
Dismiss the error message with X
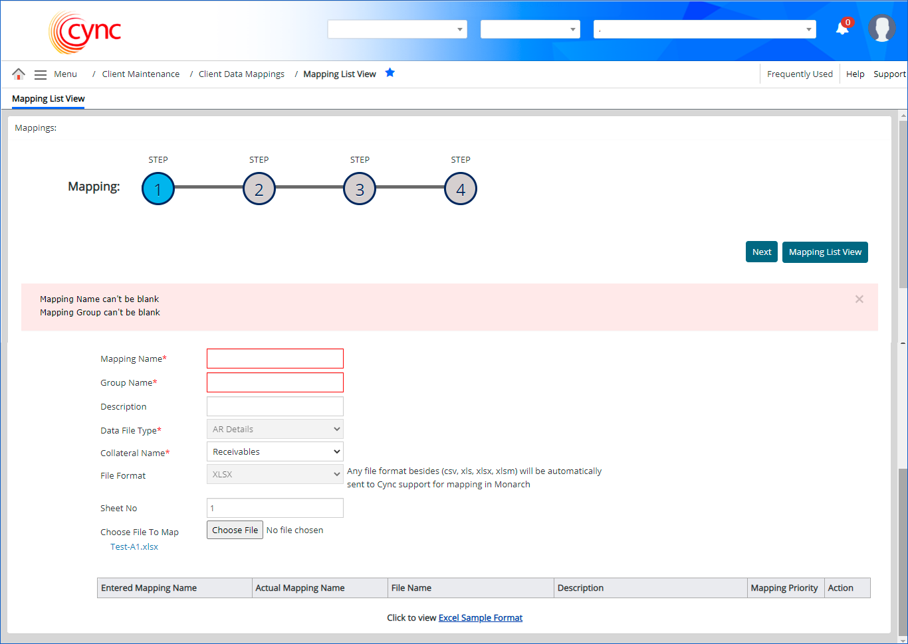tap(859, 299)
